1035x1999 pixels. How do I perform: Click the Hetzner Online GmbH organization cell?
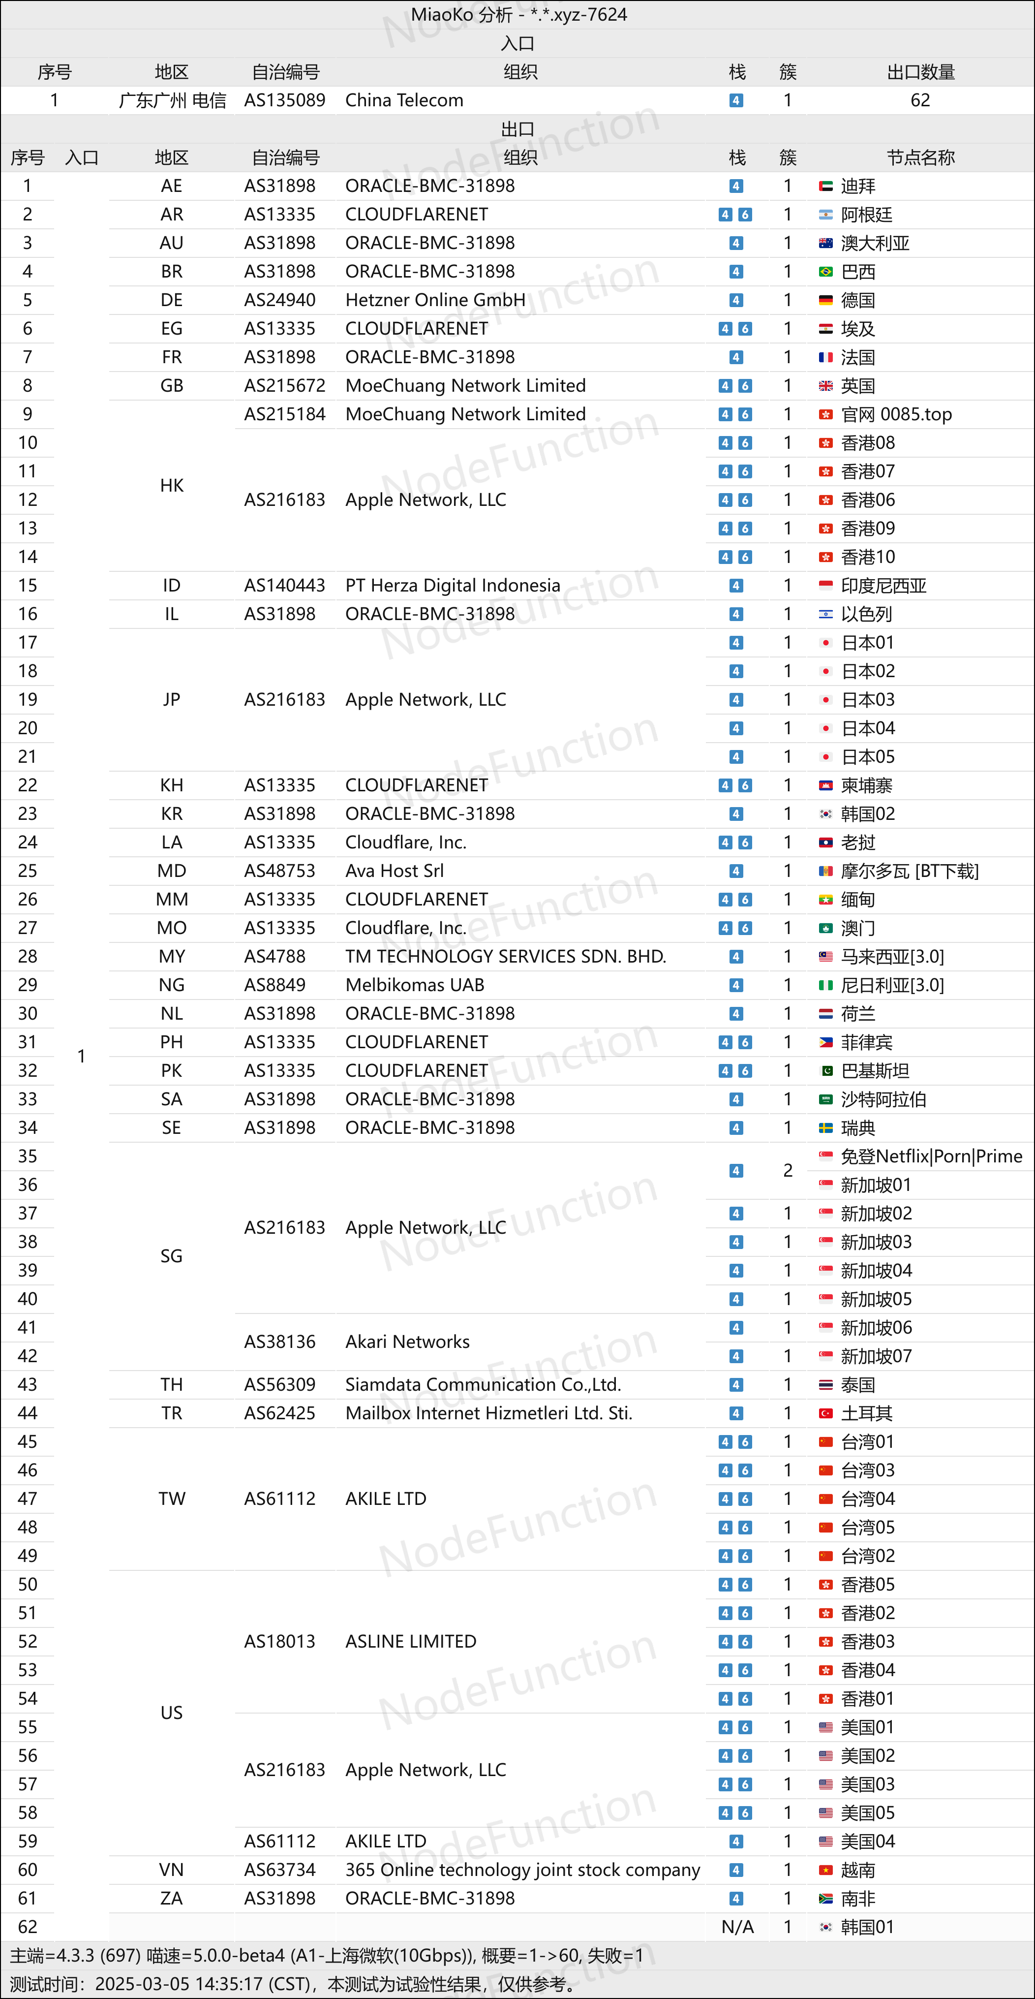[435, 300]
